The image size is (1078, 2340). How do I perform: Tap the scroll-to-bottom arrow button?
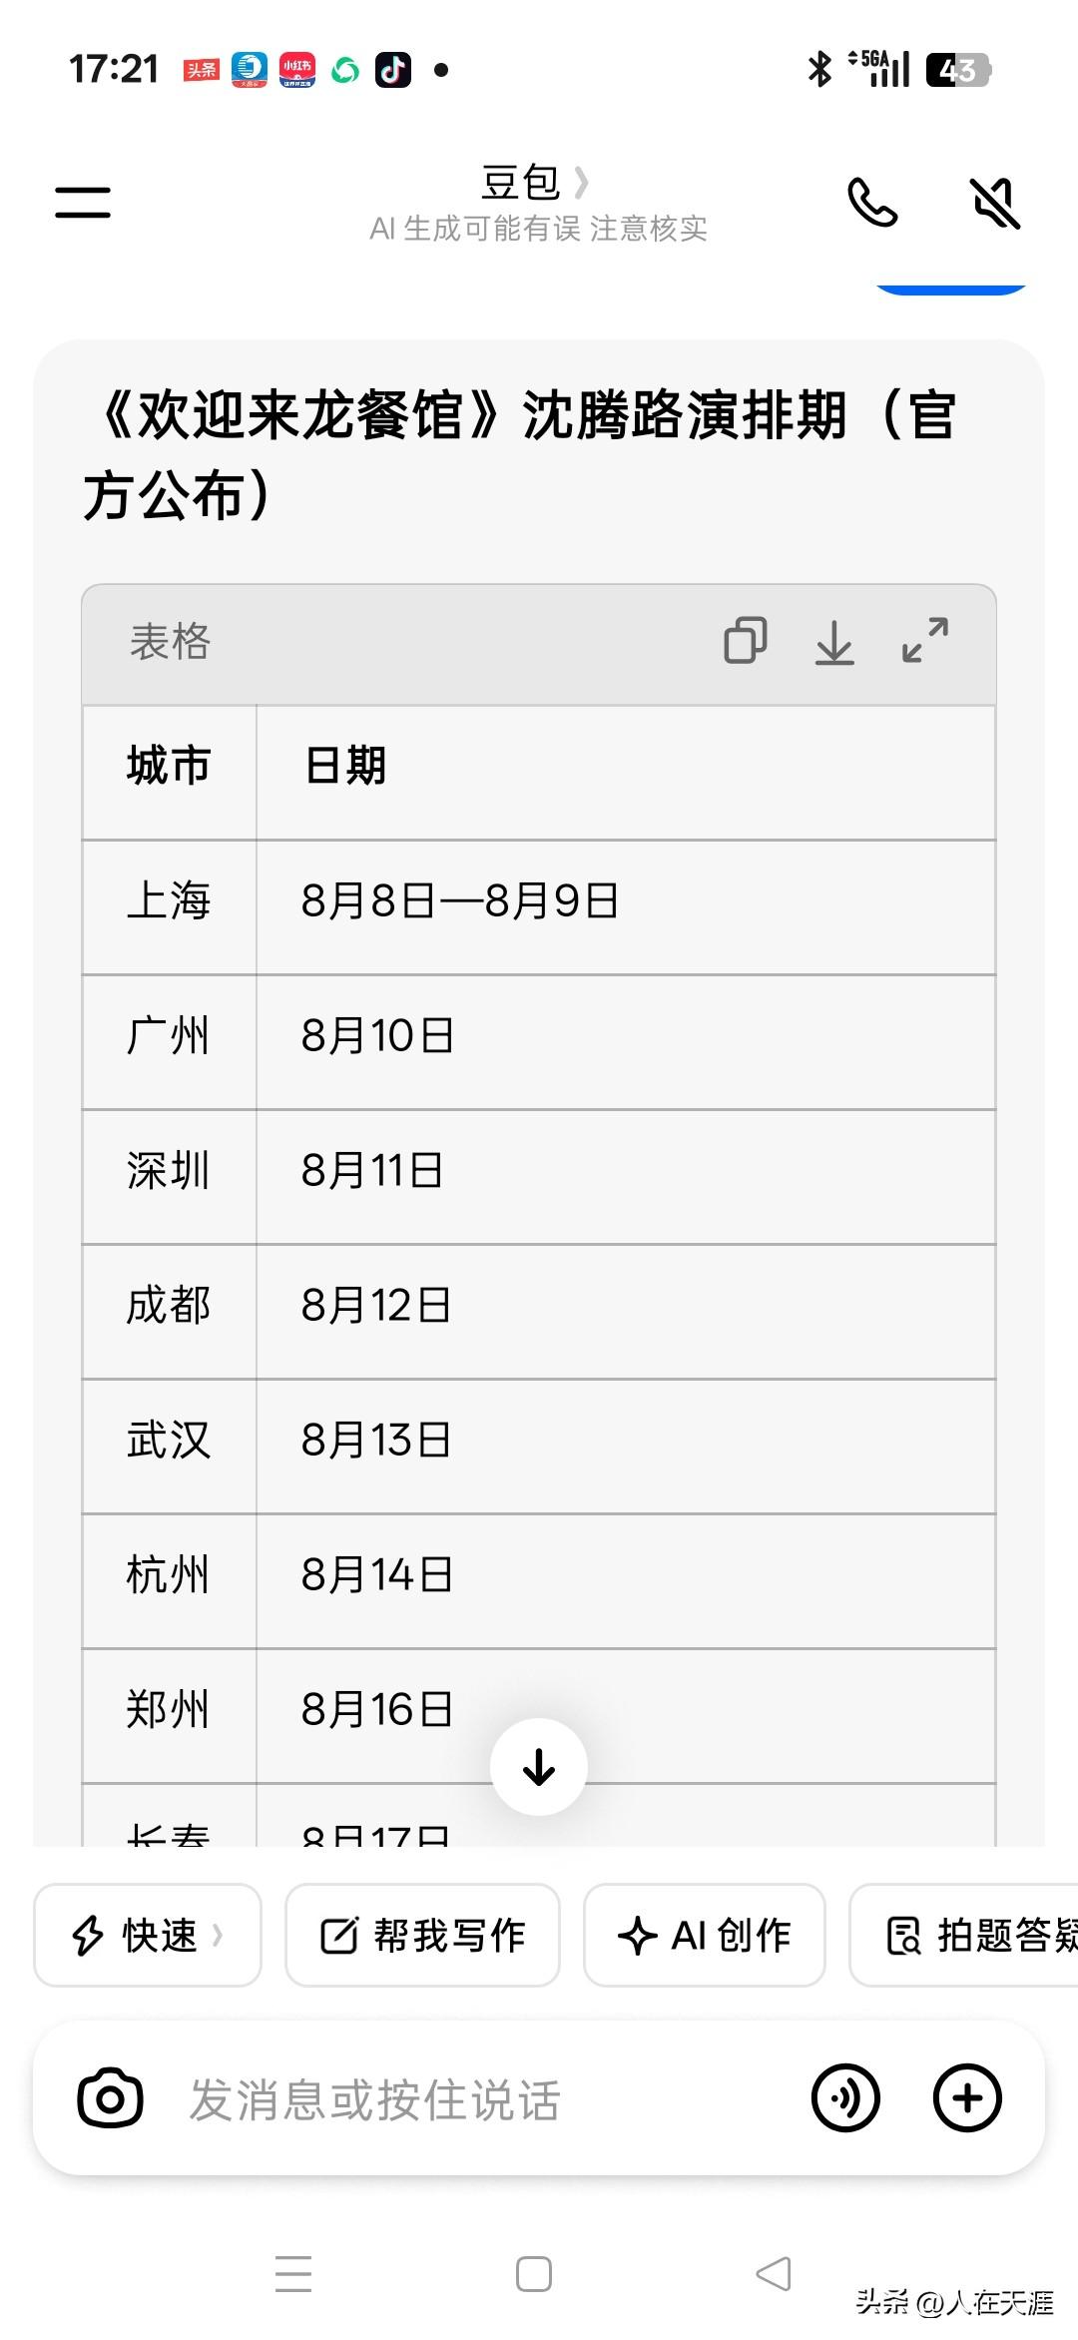(539, 1767)
